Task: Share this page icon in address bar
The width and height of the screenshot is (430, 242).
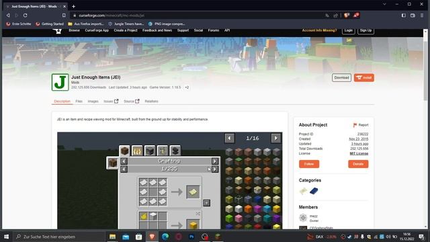Action: point(335,15)
